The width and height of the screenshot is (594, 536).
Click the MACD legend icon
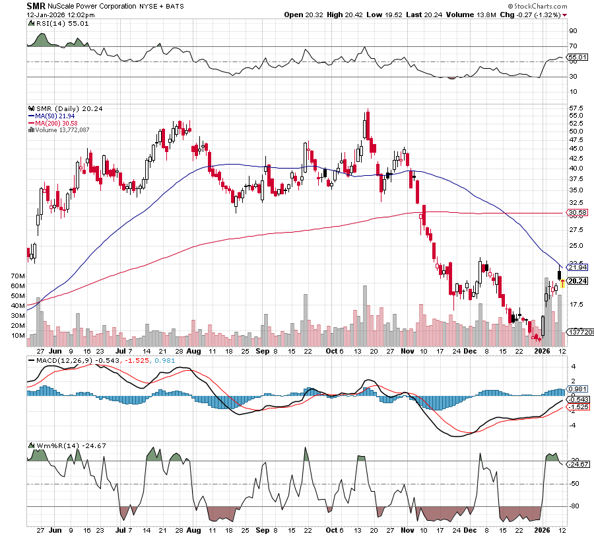click(x=30, y=360)
